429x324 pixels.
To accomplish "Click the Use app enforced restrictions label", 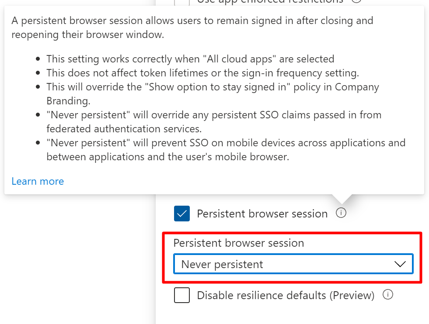I will [x=270, y=2].
